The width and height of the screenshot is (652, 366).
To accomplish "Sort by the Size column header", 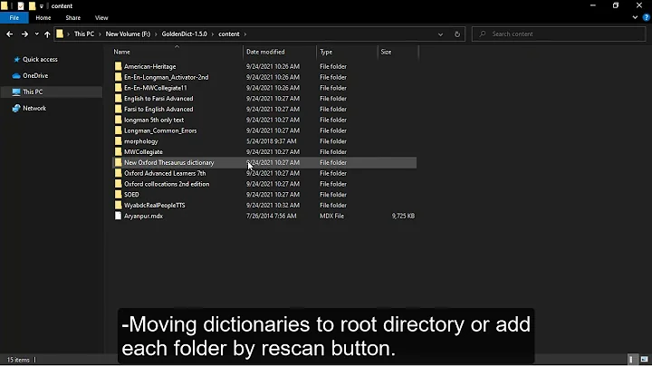I will point(386,52).
